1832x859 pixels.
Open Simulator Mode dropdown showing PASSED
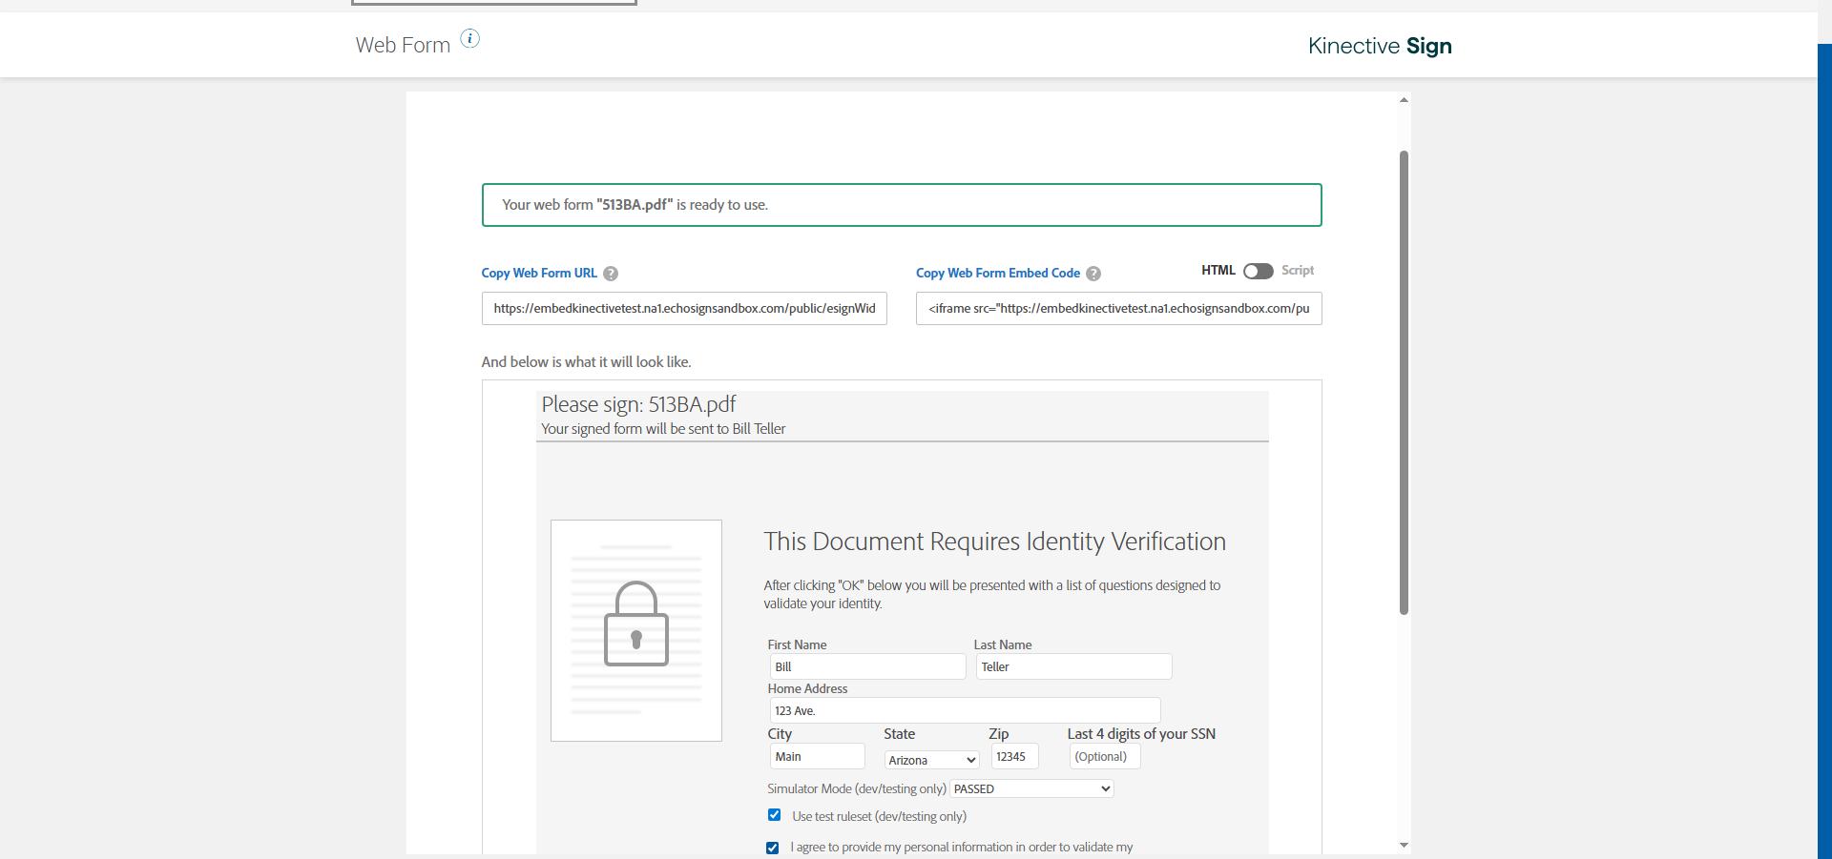pyautogui.click(x=1031, y=788)
